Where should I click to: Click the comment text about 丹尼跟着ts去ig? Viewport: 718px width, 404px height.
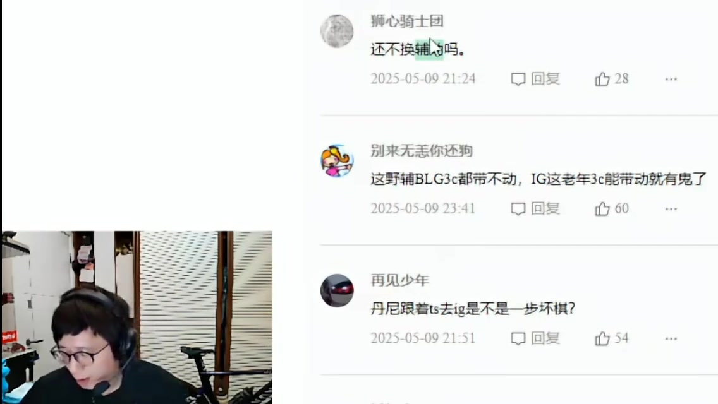tap(473, 309)
